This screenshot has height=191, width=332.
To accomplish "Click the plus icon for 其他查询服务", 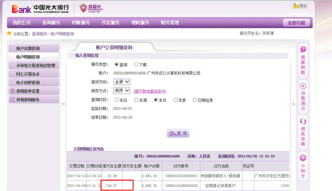I will 13,100.
